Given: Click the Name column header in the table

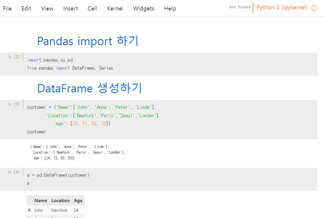Looking at the screenshot, I should (x=41, y=200).
